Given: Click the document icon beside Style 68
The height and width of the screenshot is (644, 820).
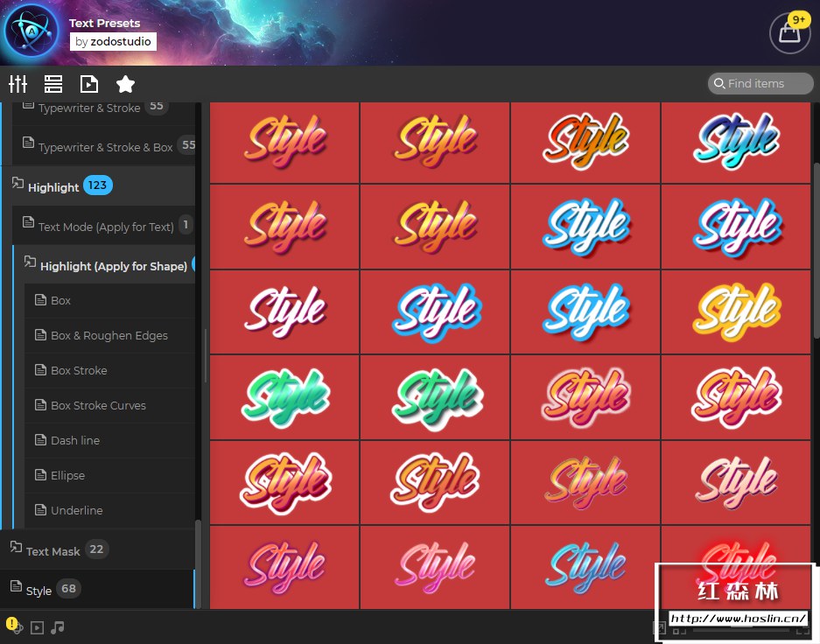Looking at the screenshot, I should [17, 586].
